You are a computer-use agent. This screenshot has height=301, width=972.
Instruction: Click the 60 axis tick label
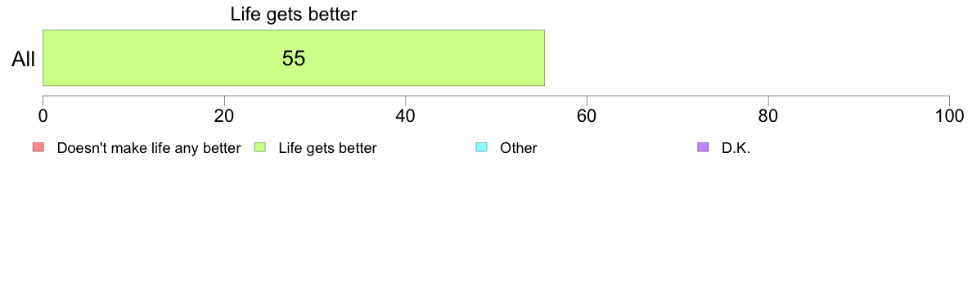point(587,116)
